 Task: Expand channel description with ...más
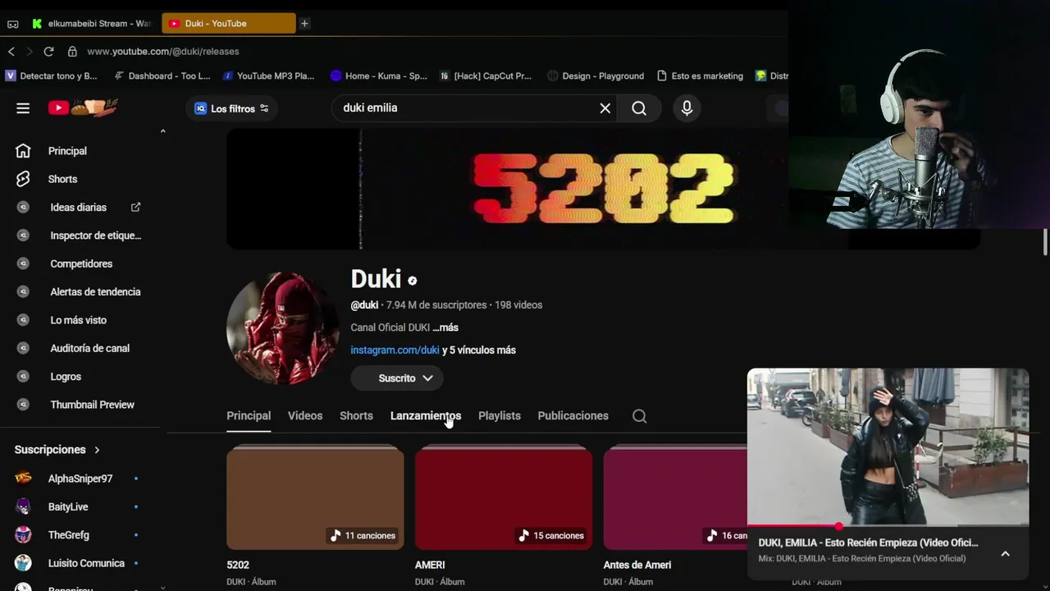pos(445,328)
